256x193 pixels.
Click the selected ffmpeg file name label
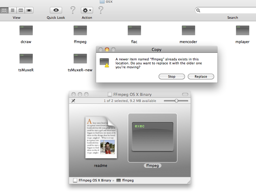pos(153,166)
